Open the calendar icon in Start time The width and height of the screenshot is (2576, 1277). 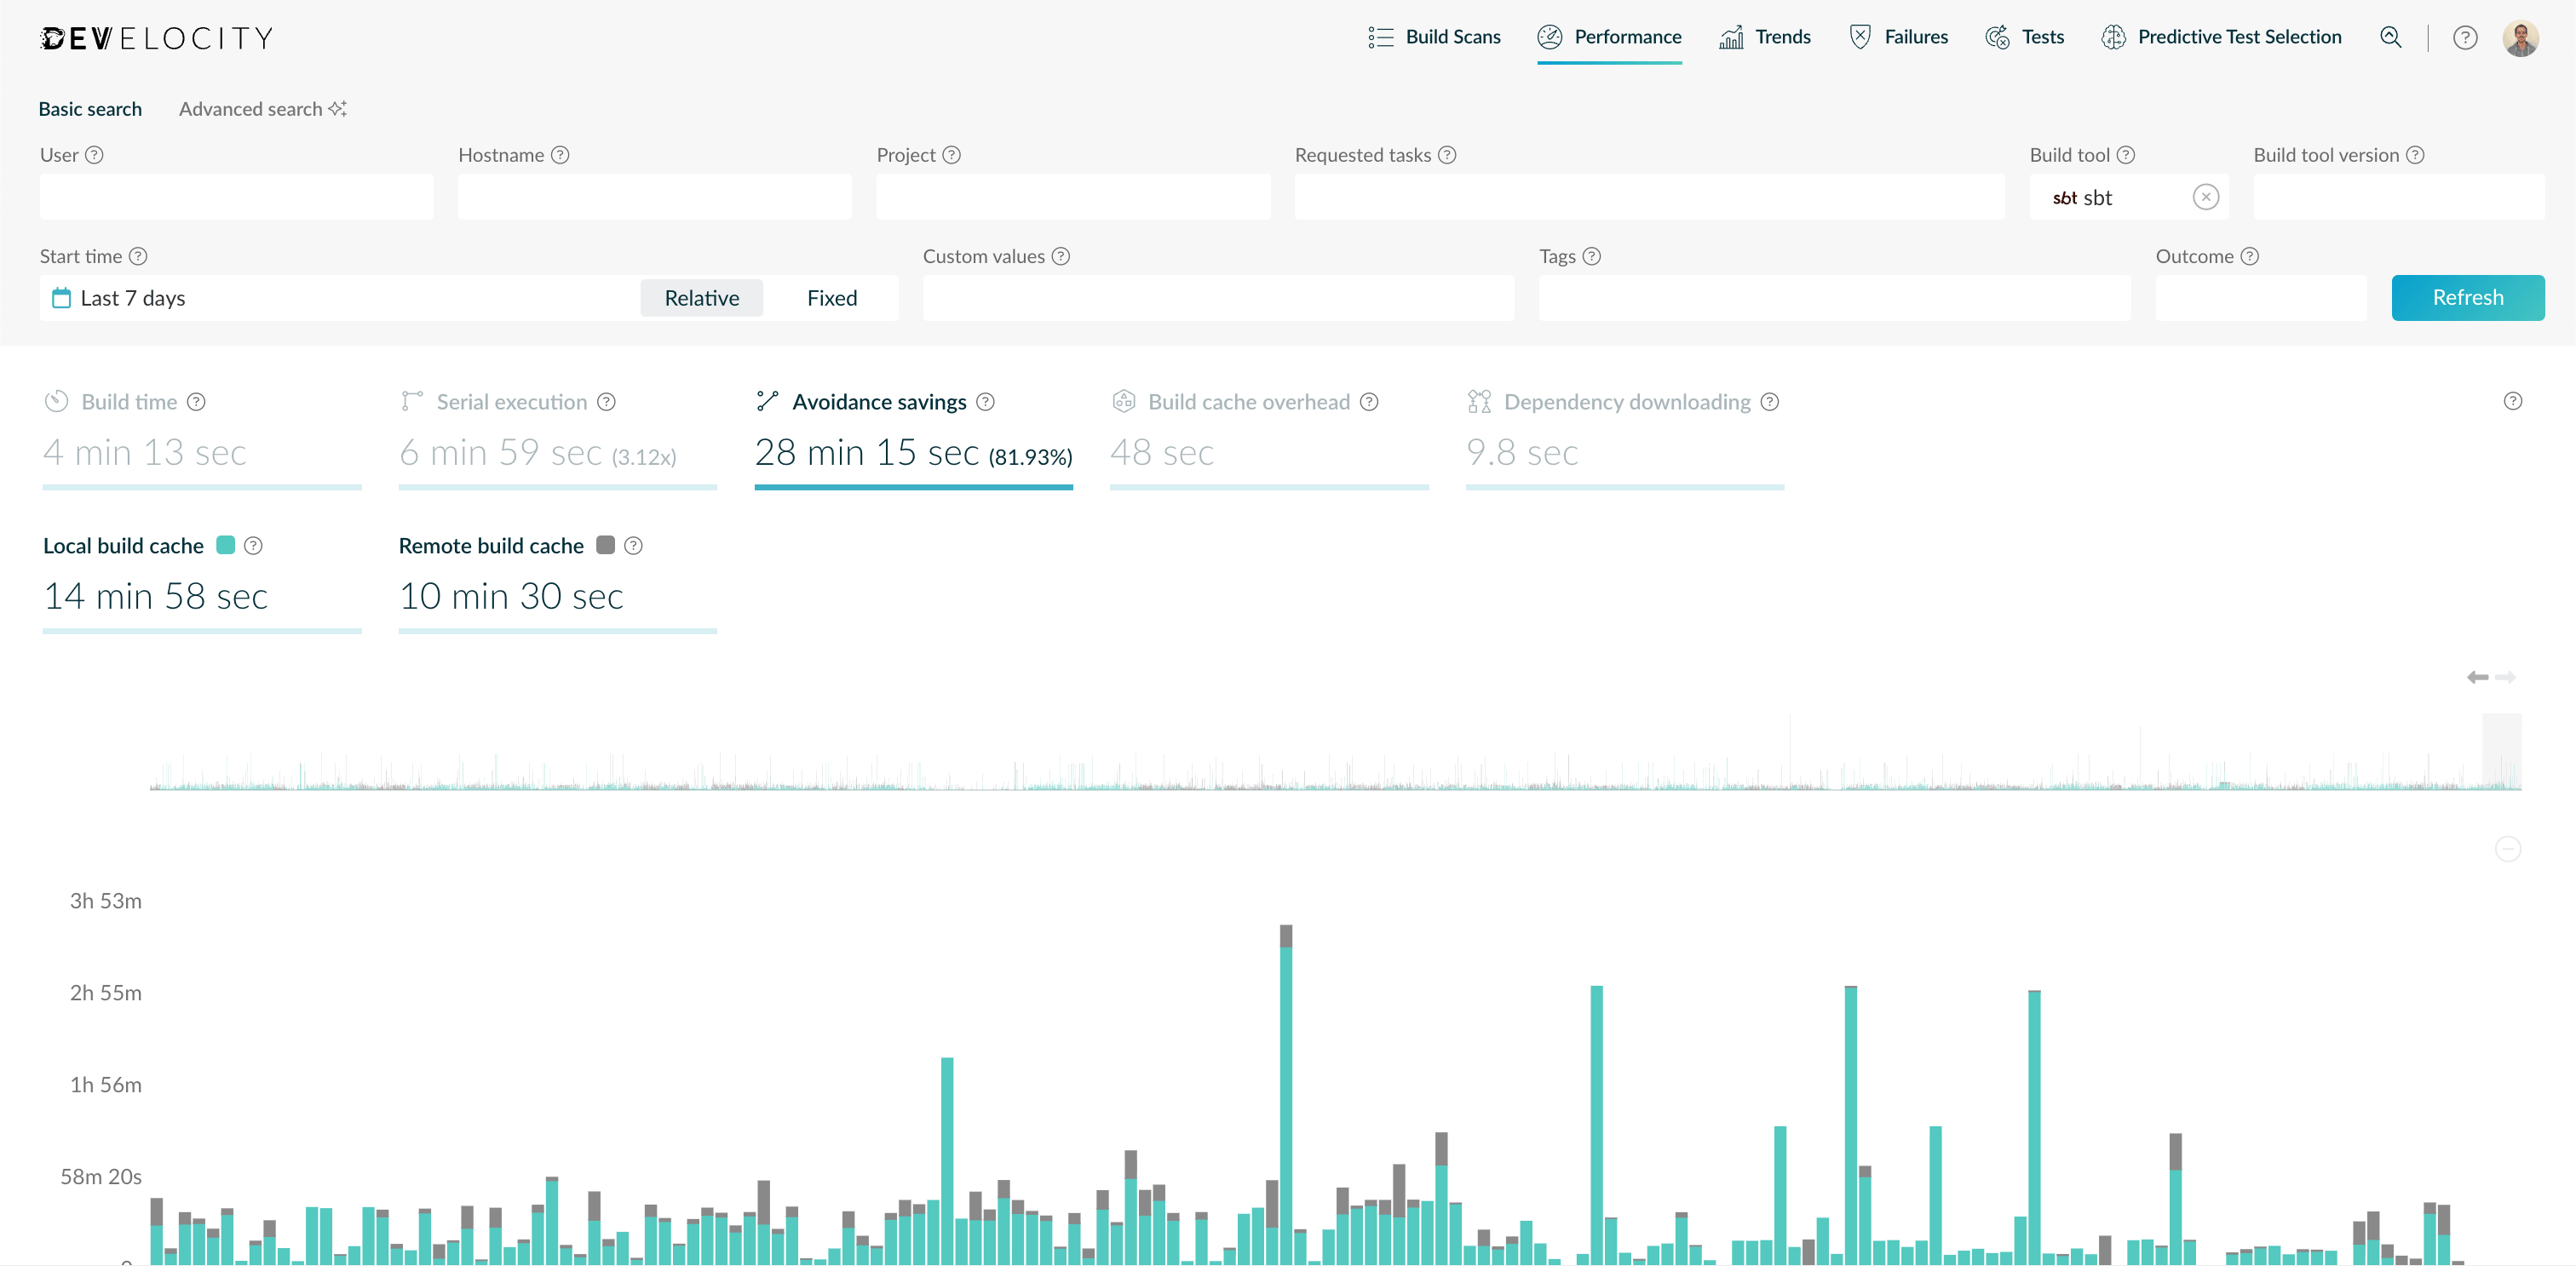(61, 297)
